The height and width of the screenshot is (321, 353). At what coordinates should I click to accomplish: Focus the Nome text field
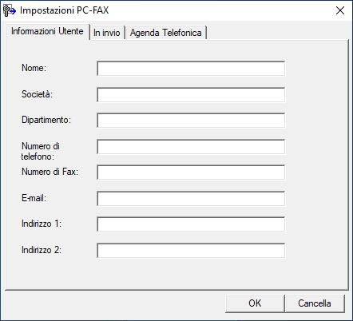click(191, 69)
